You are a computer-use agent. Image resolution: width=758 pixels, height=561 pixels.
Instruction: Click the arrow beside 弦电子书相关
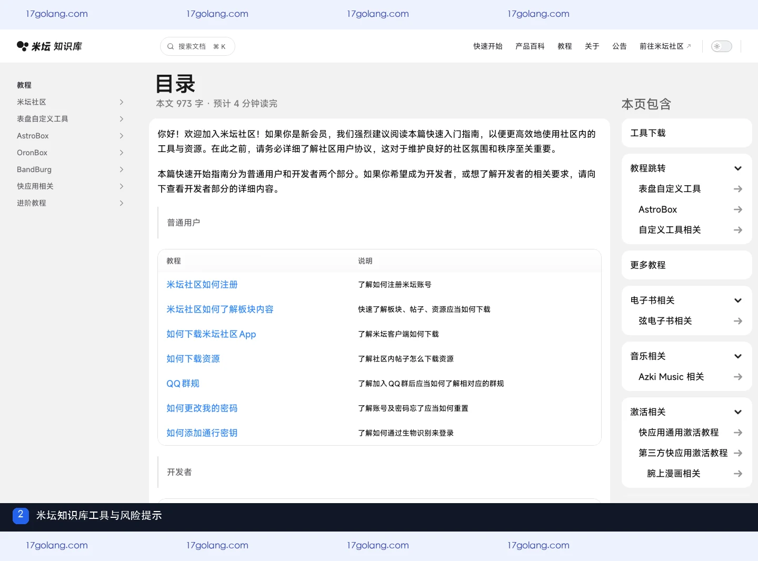(x=738, y=321)
